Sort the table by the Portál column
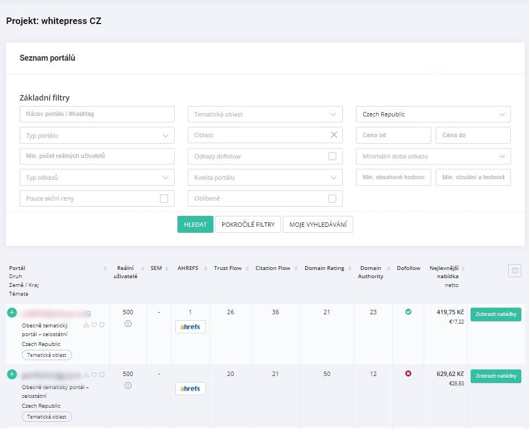 point(105,268)
